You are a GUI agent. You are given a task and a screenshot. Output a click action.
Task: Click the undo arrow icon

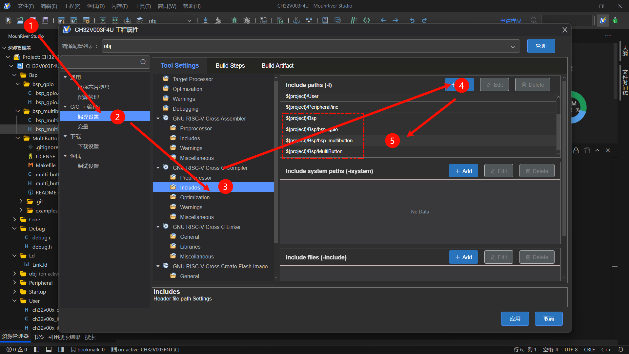(412, 20)
